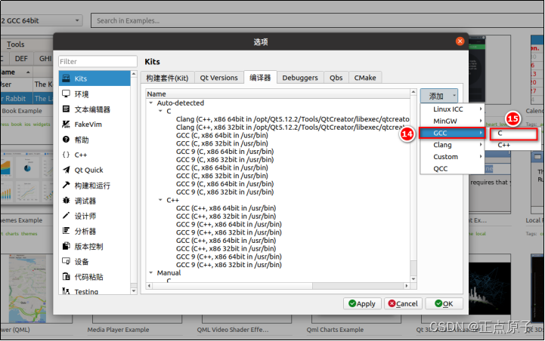Collapse the Auto-detected tree node
The image size is (545, 341).
(151, 103)
